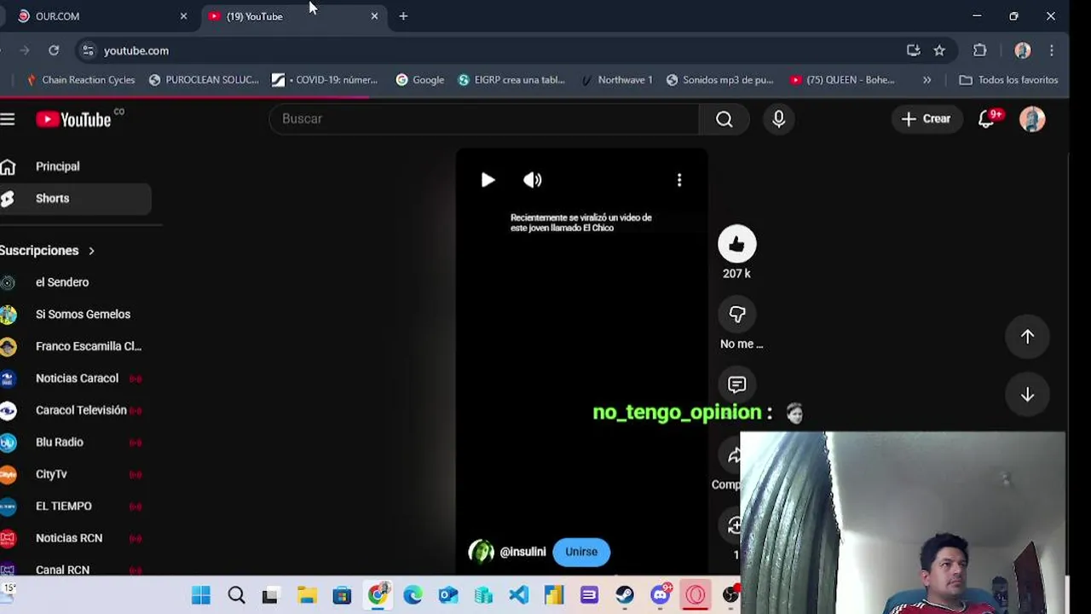Close the OUR.COM tab
Image resolution: width=1091 pixels, height=614 pixels.
click(x=183, y=16)
